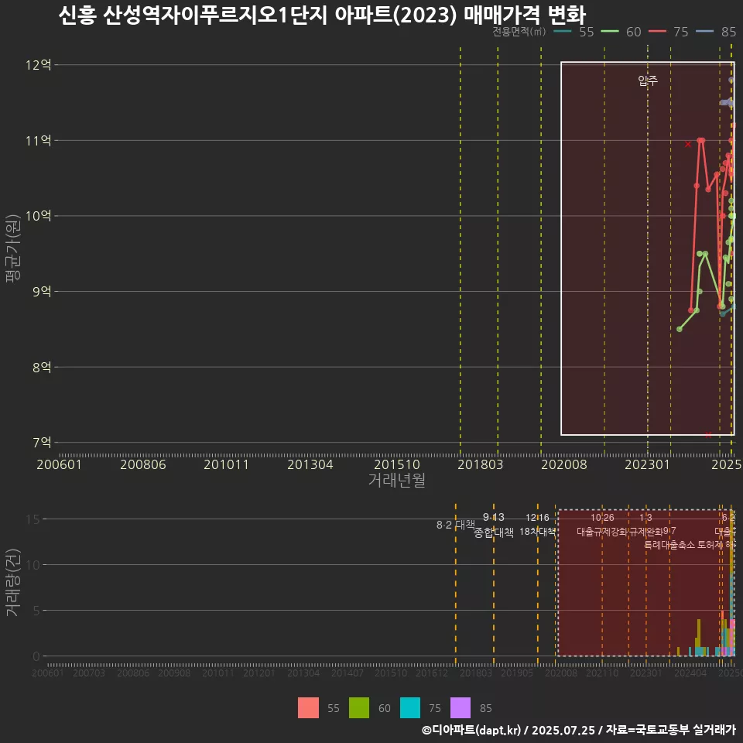Click the red x marker near 11억
The image size is (743, 743).
coord(688,144)
